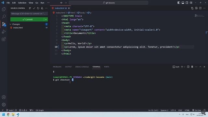Switch to the Debug Console tab
Screen dimensions: 208x117
click(x=82, y=67)
